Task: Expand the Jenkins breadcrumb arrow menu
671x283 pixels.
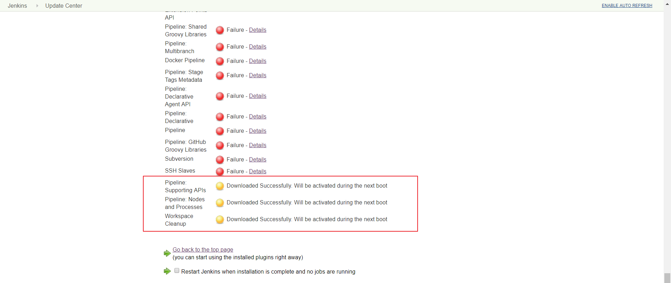Action: pyautogui.click(x=37, y=6)
